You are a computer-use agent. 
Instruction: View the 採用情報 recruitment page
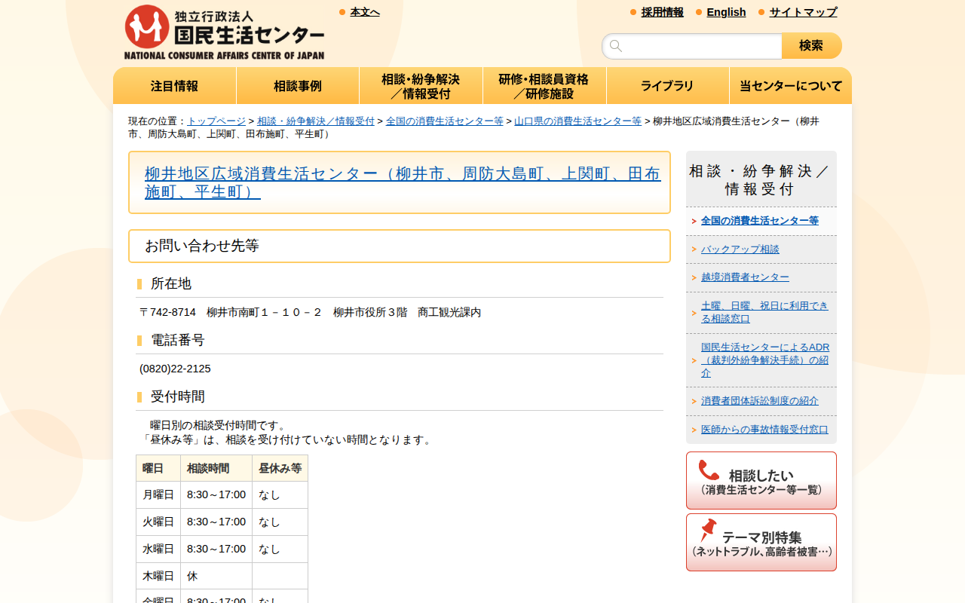(661, 11)
